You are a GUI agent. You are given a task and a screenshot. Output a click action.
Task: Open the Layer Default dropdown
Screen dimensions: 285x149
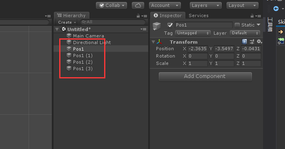(x=245, y=33)
